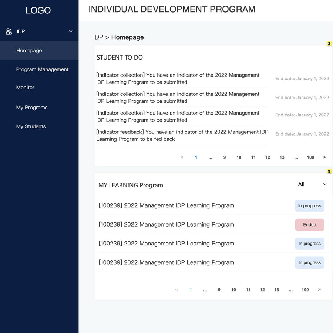This screenshot has width=333, height=333.
Task: Click the LOGO at the top left
Action: coord(38,10)
